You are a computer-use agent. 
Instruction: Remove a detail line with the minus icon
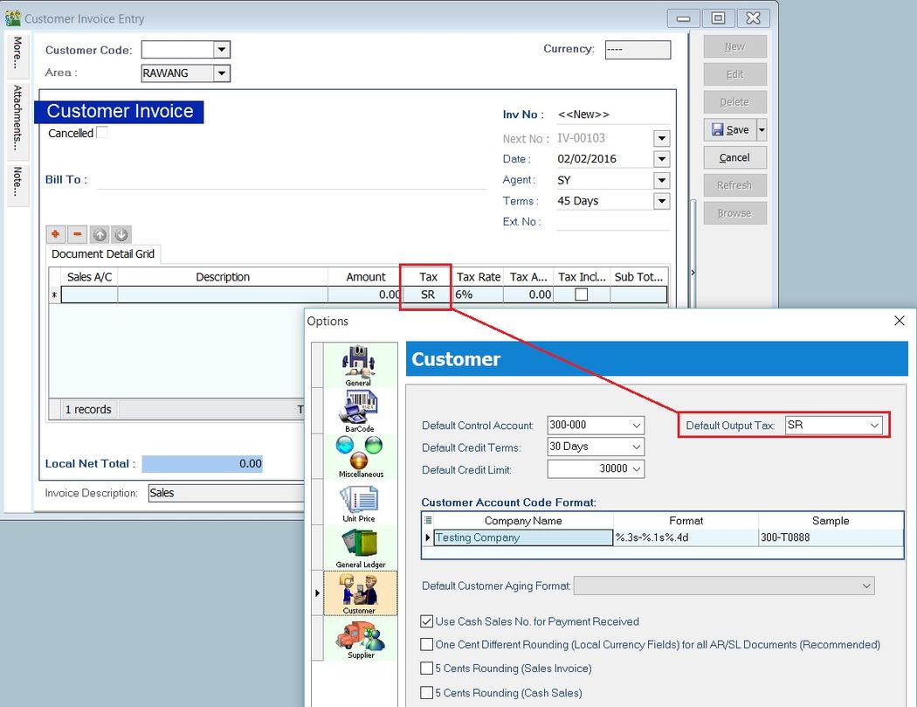click(x=77, y=234)
